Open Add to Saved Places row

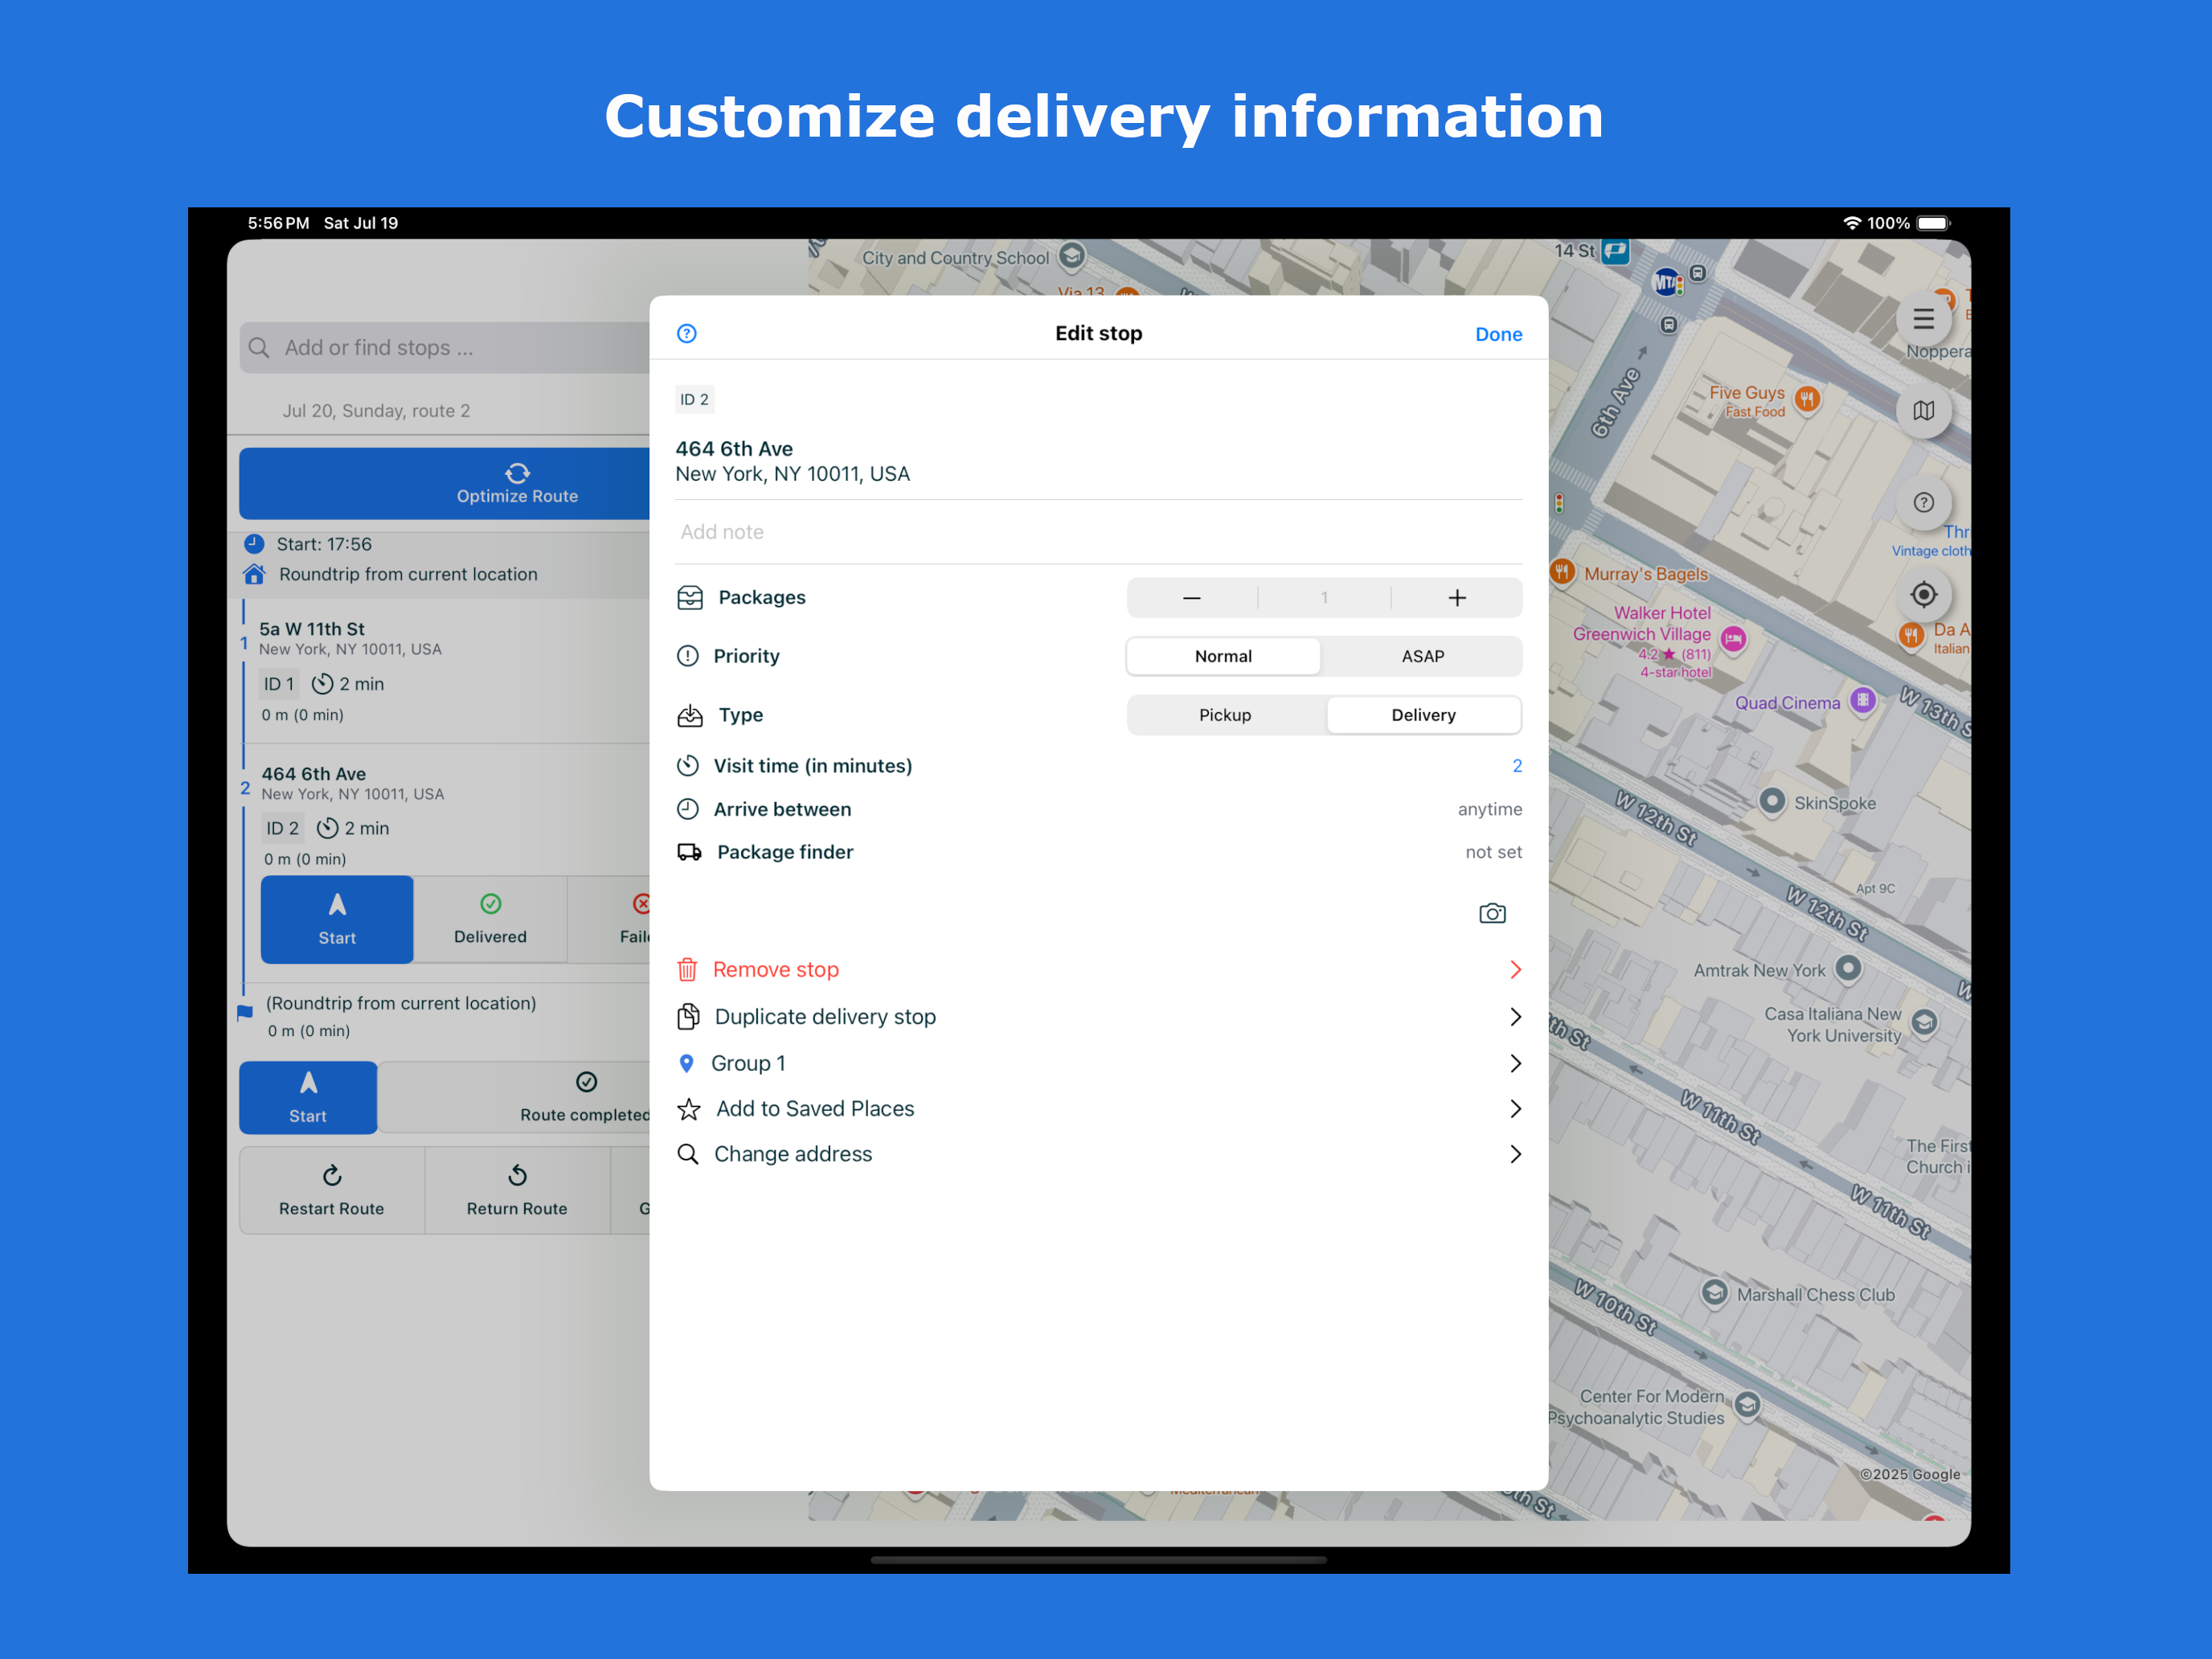815,1109
